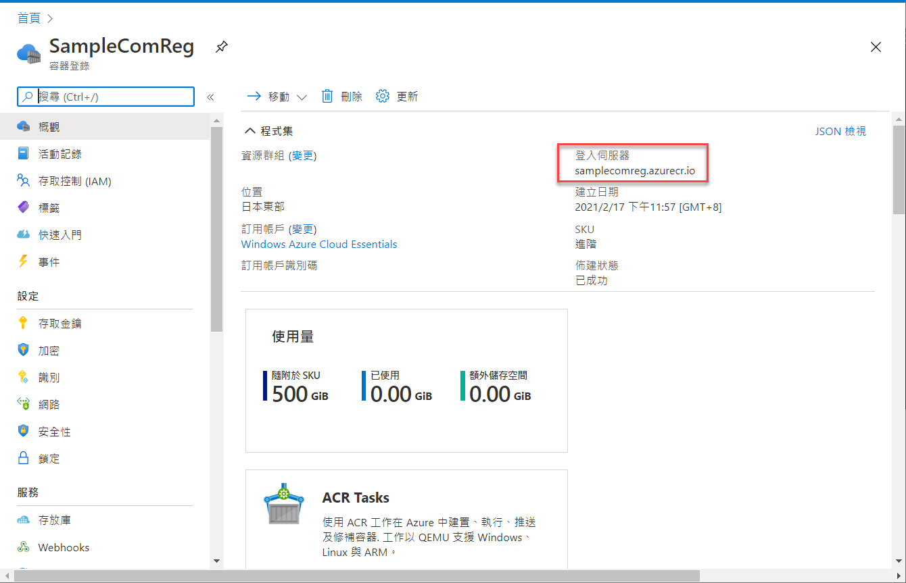This screenshot has width=906, height=583.
Task: Click 變更 link next to 訂用帳戶
Action: click(303, 229)
